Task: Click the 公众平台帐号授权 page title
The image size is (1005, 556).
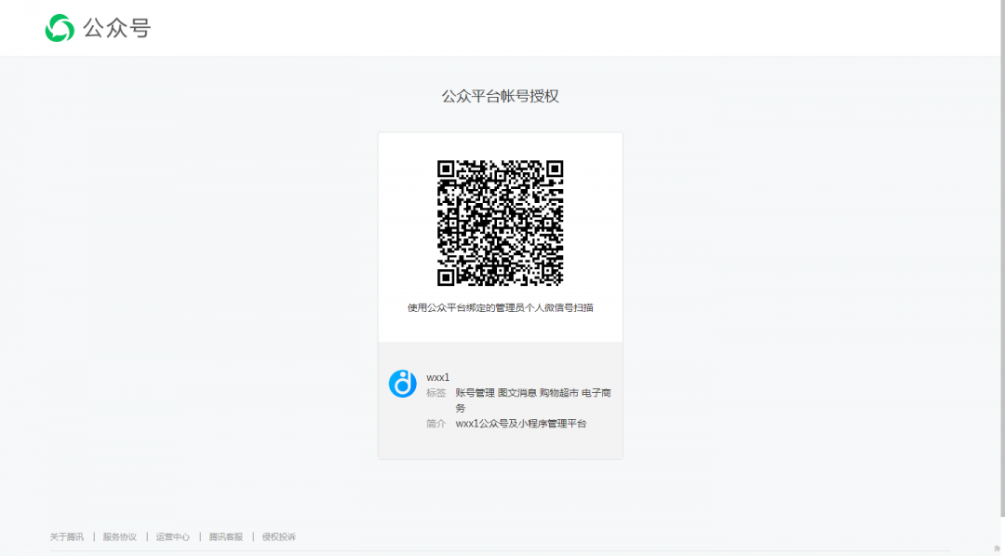Action: click(x=500, y=96)
